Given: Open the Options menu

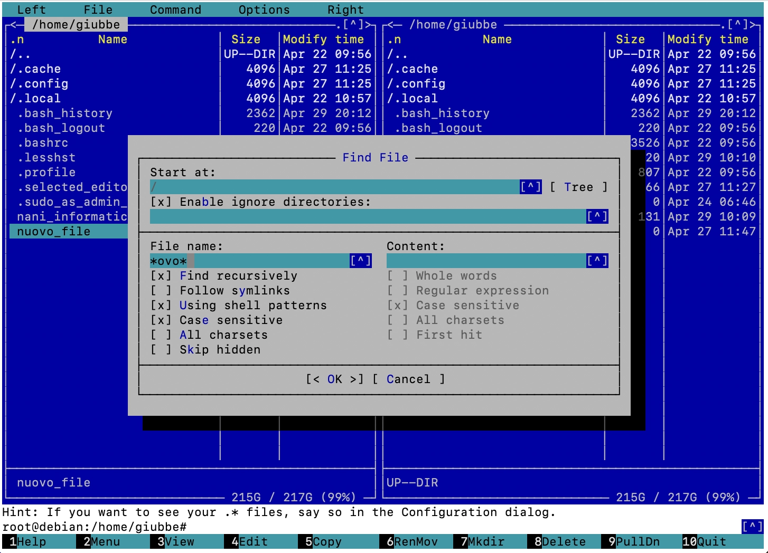Looking at the screenshot, I should tap(264, 9).
